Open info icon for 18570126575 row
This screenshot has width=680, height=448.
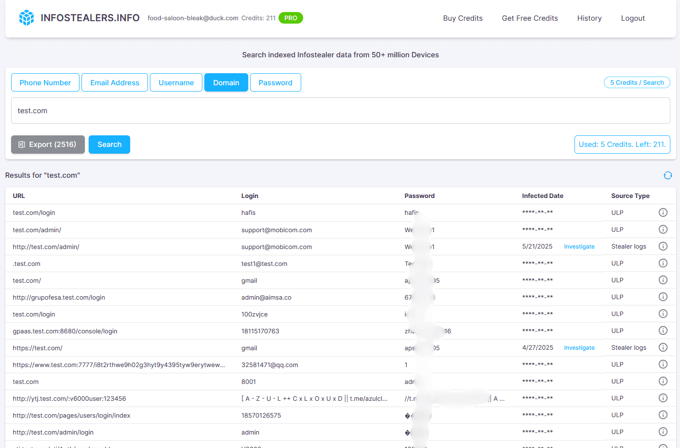663,415
